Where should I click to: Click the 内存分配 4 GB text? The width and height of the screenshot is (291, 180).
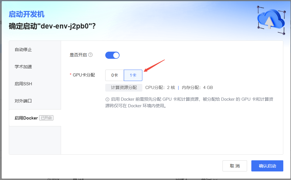[x=197, y=88]
